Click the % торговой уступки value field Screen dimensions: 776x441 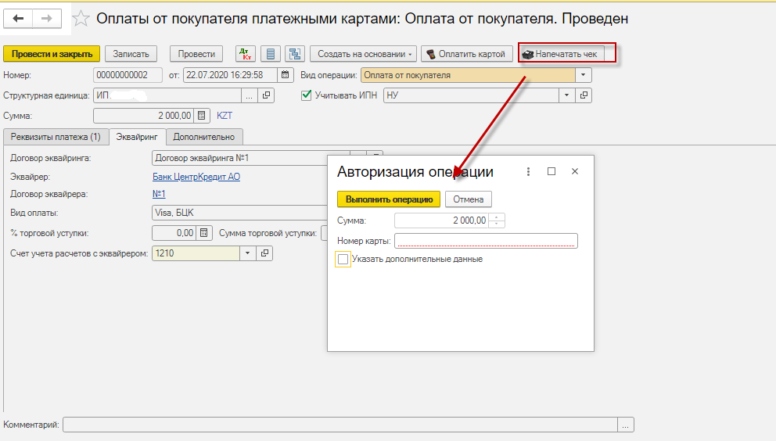(x=174, y=233)
